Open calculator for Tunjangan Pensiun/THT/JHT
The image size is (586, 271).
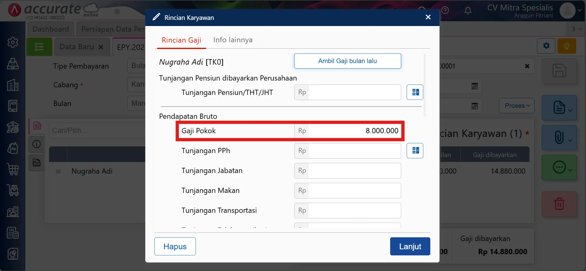(415, 92)
